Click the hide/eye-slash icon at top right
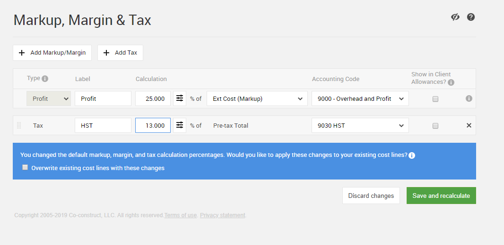Screen dimensions: 504x245 (455, 17)
